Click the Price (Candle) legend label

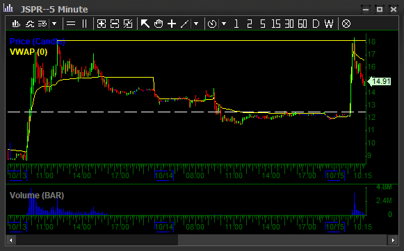coord(37,42)
